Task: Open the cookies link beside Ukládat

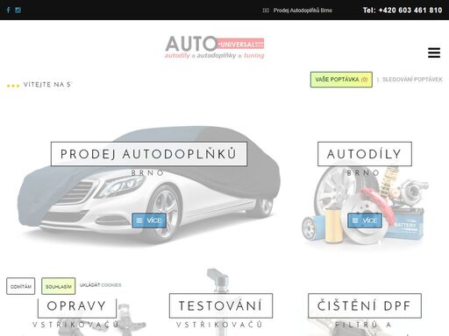Action: pos(111,285)
